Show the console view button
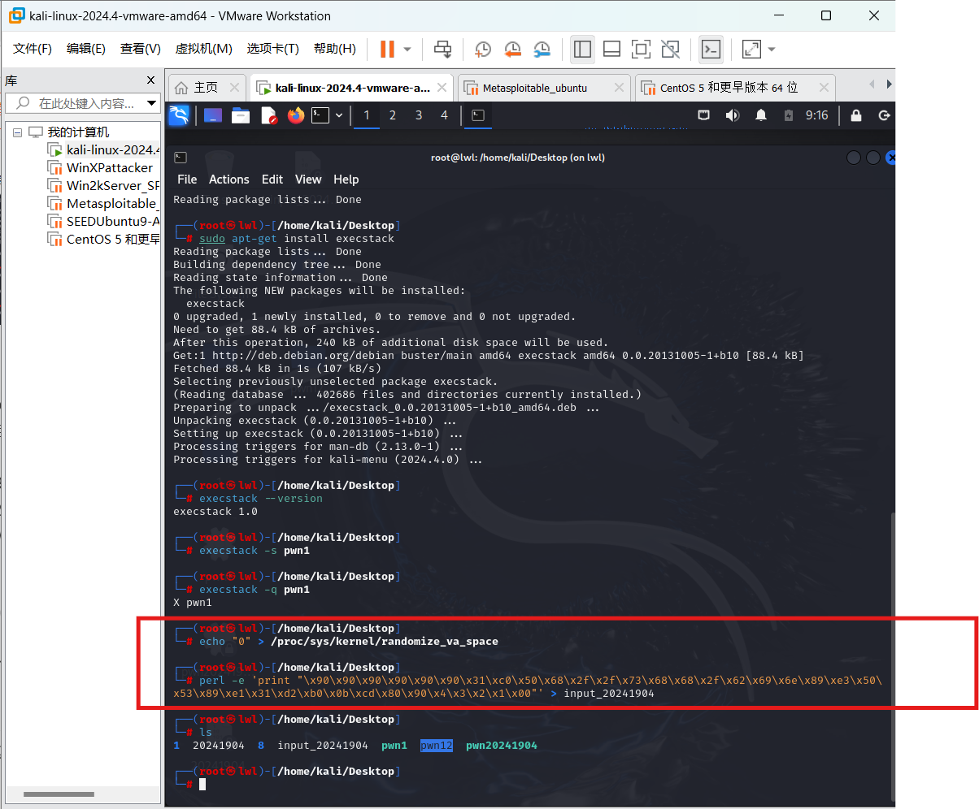The image size is (979, 809). 711,49
